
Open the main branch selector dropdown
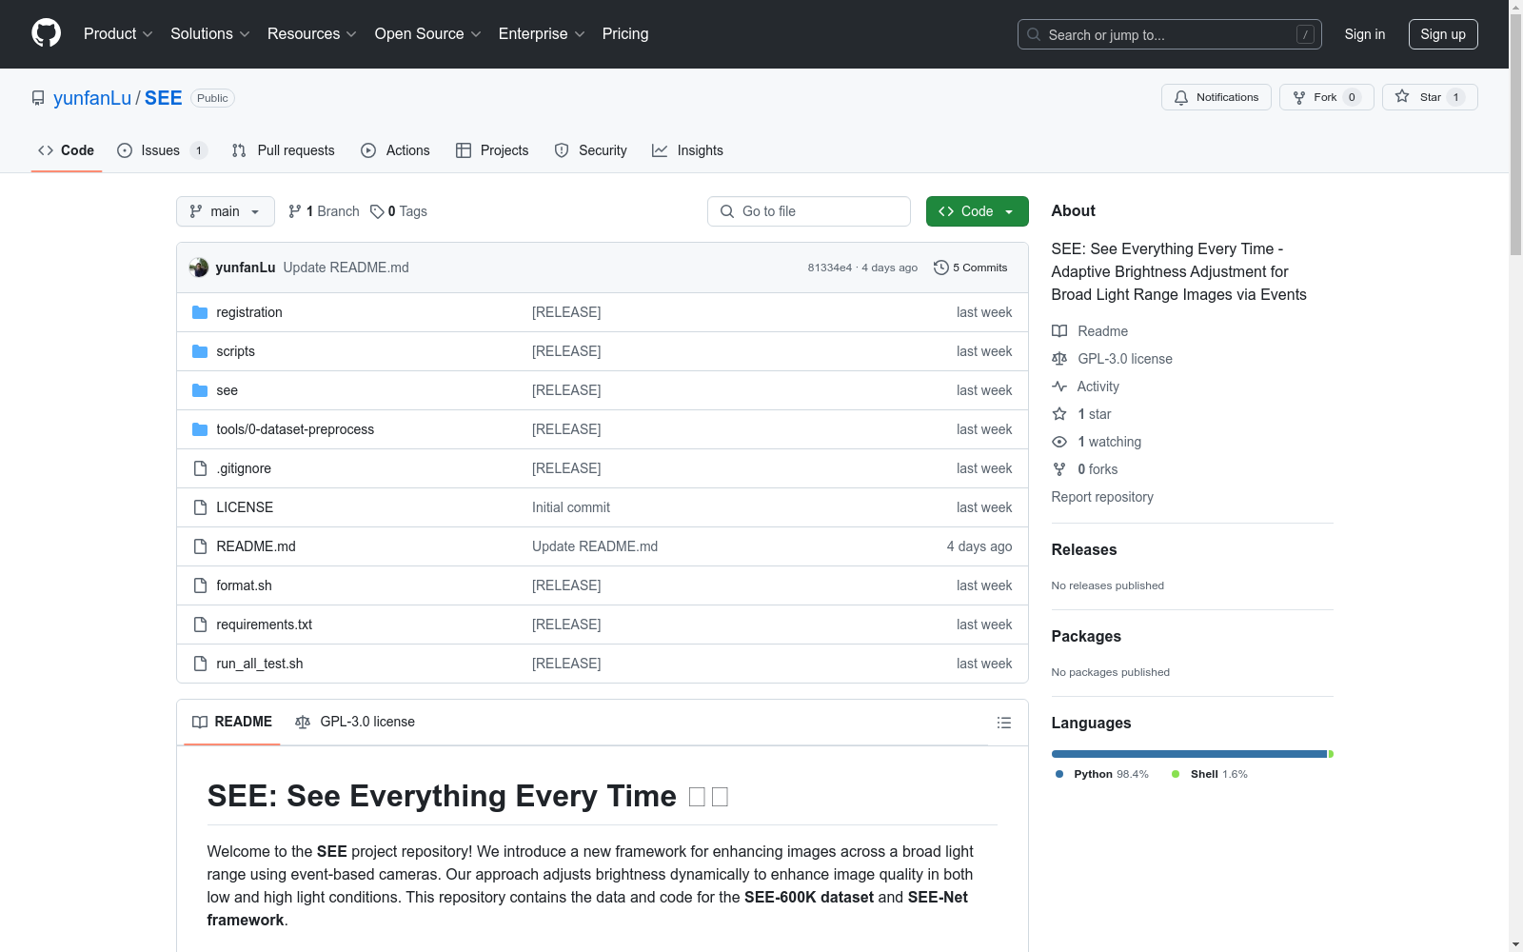click(226, 211)
